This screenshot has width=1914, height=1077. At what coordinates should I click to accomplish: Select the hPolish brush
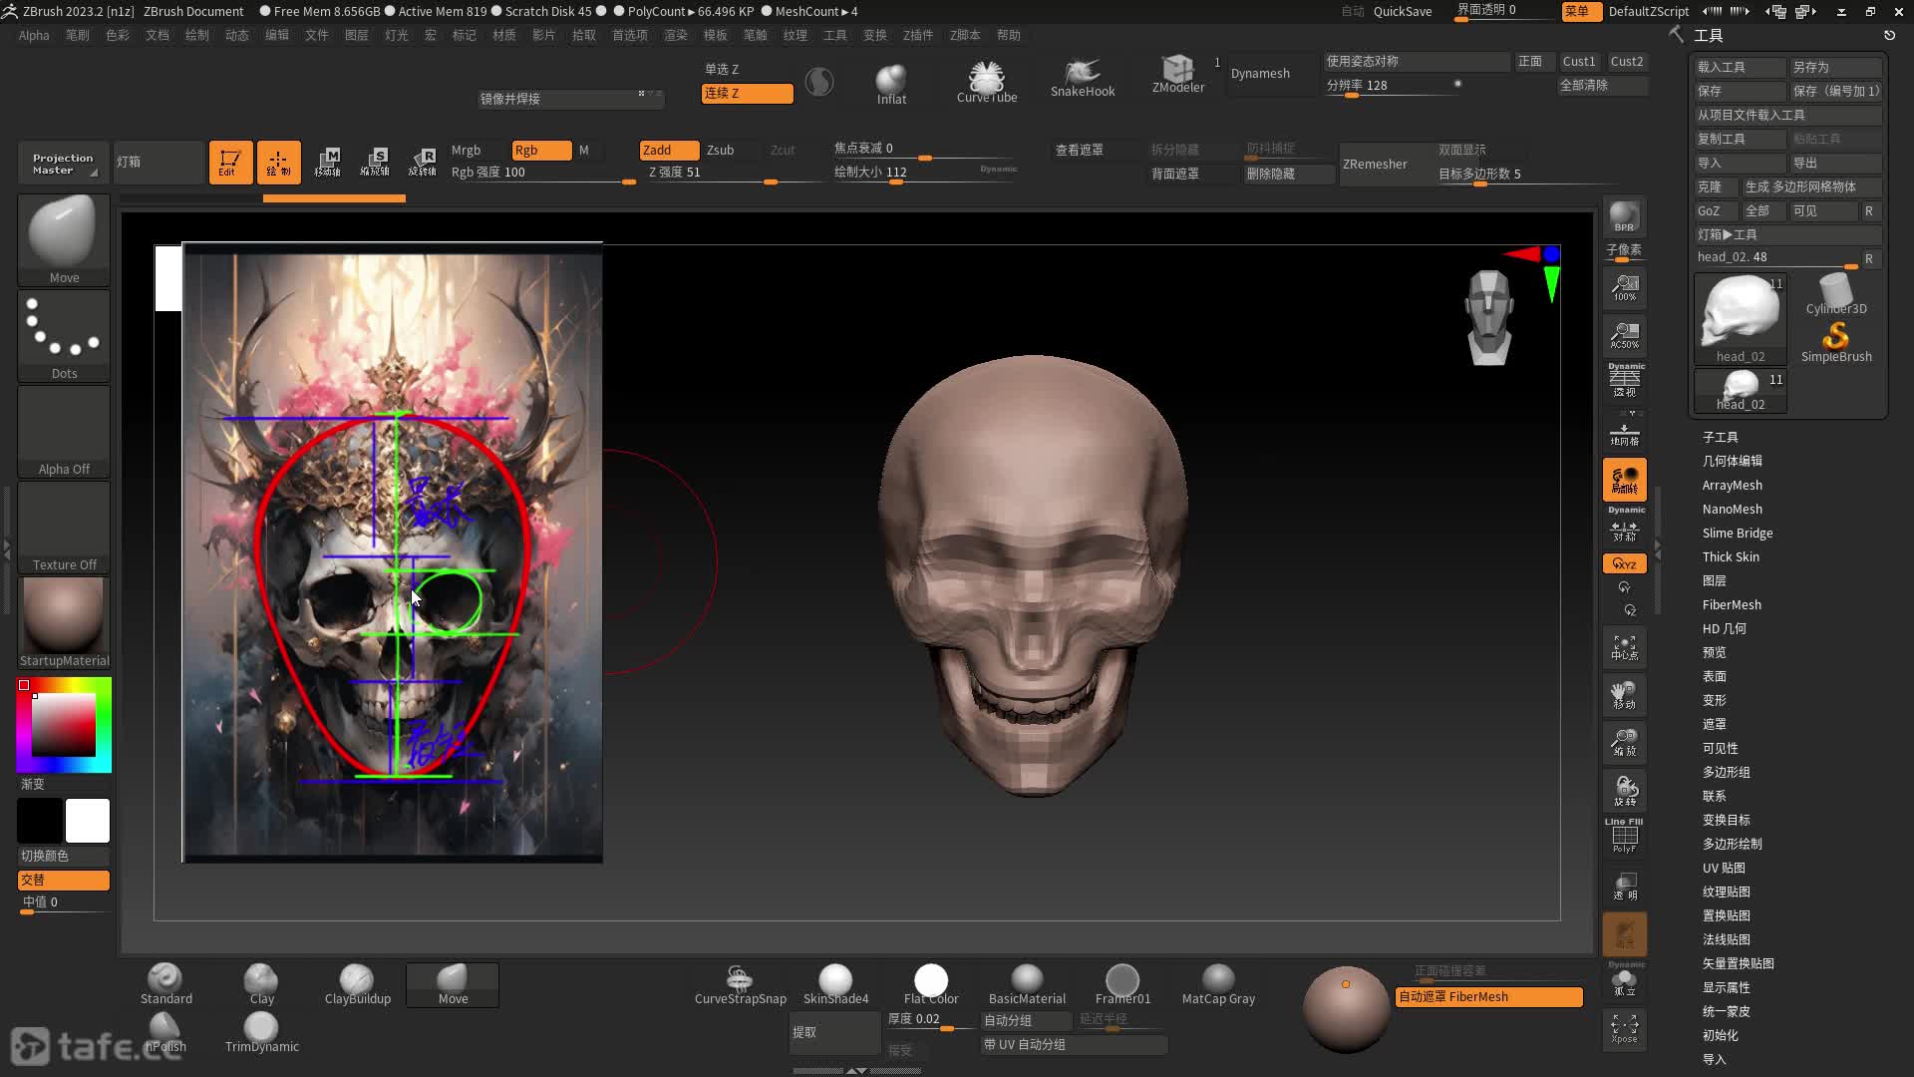coord(165,1032)
